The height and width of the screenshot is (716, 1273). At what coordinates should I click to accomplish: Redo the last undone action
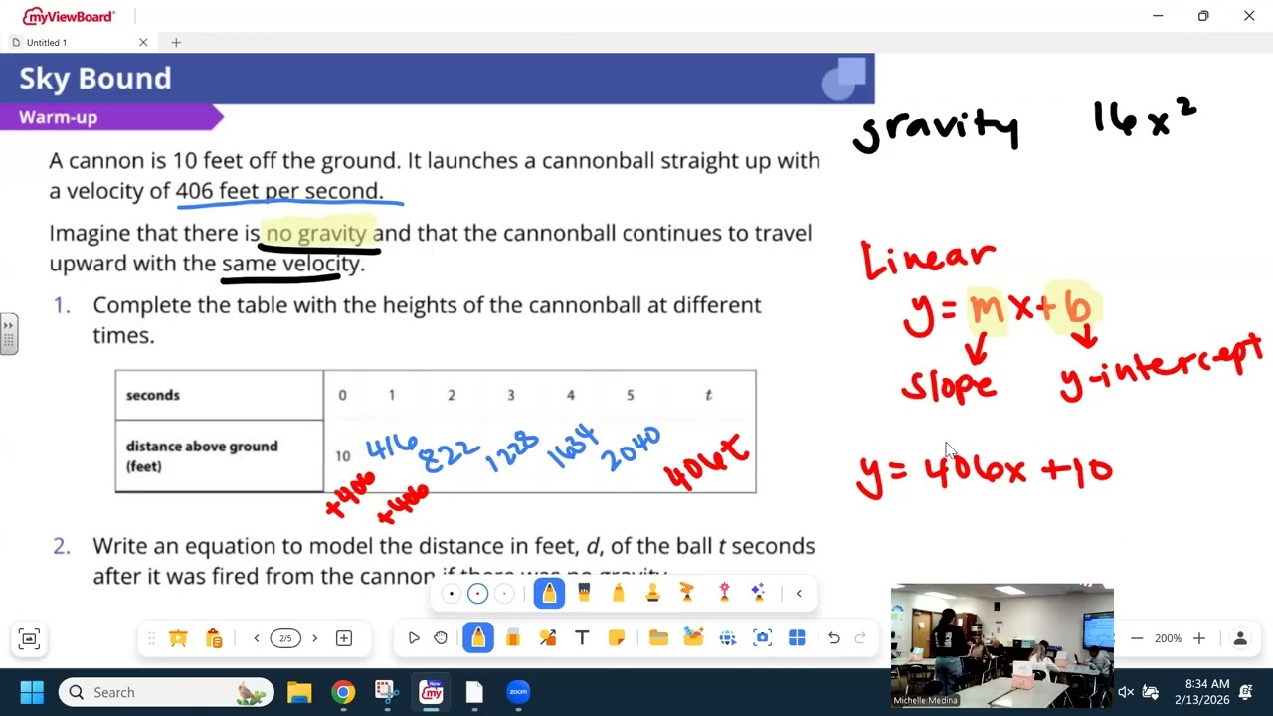(861, 638)
